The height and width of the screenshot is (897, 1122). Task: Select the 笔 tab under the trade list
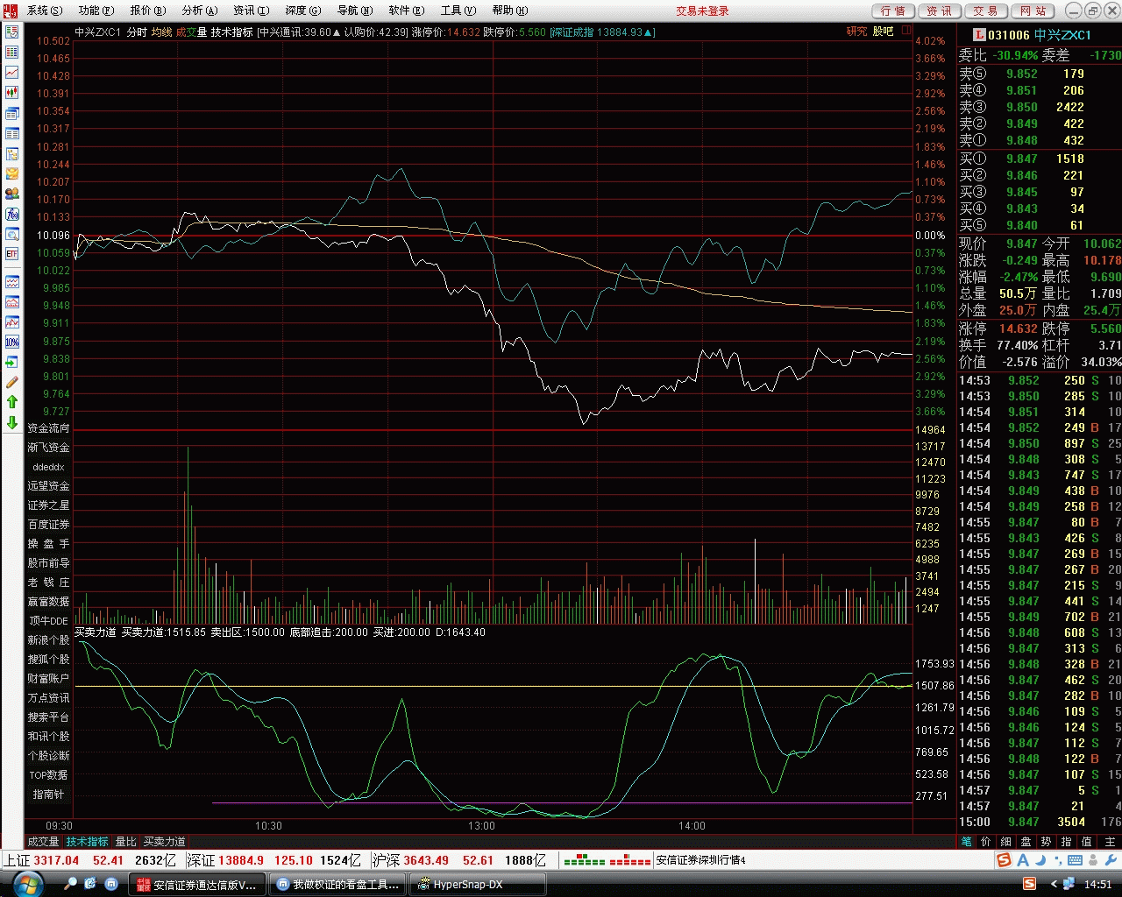coord(966,842)
